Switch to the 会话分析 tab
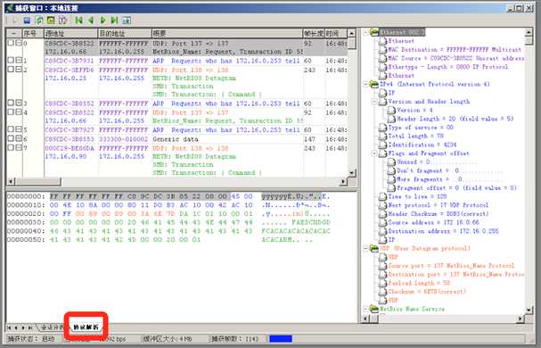The image size is (541, 348). (53, 327)
